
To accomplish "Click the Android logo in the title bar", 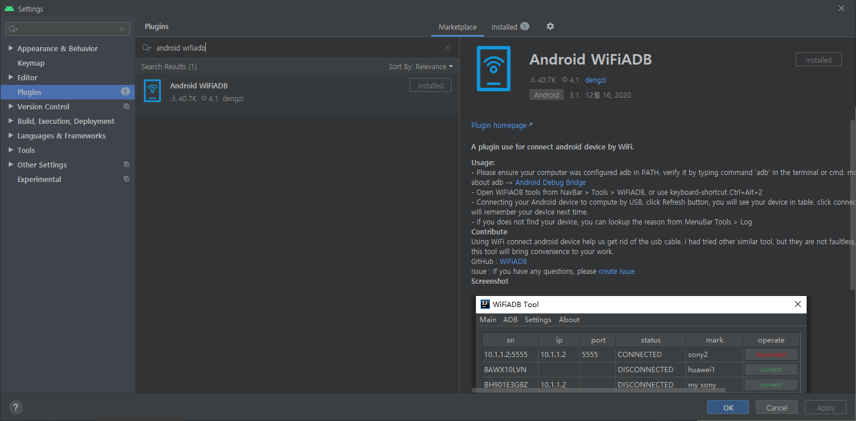I will [9, 9].
